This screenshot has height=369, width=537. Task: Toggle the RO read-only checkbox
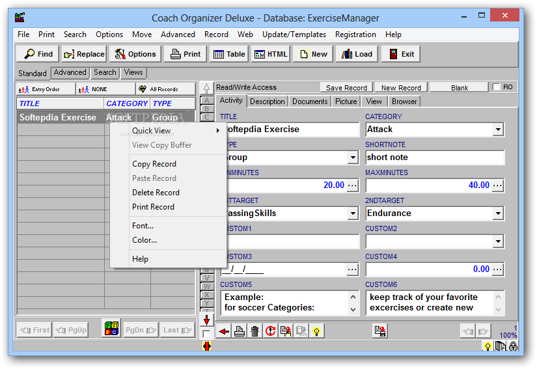tap(496, 87)
